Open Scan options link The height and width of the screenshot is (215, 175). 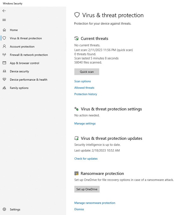click(x=83, y=81)
